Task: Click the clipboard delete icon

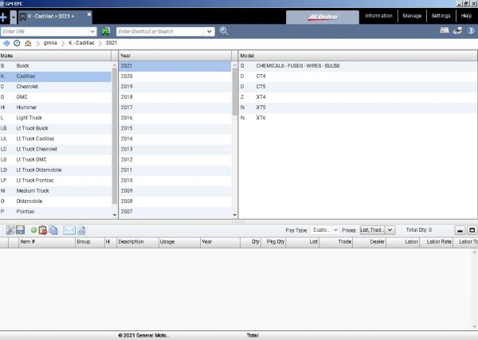Action: click(43, 230)
